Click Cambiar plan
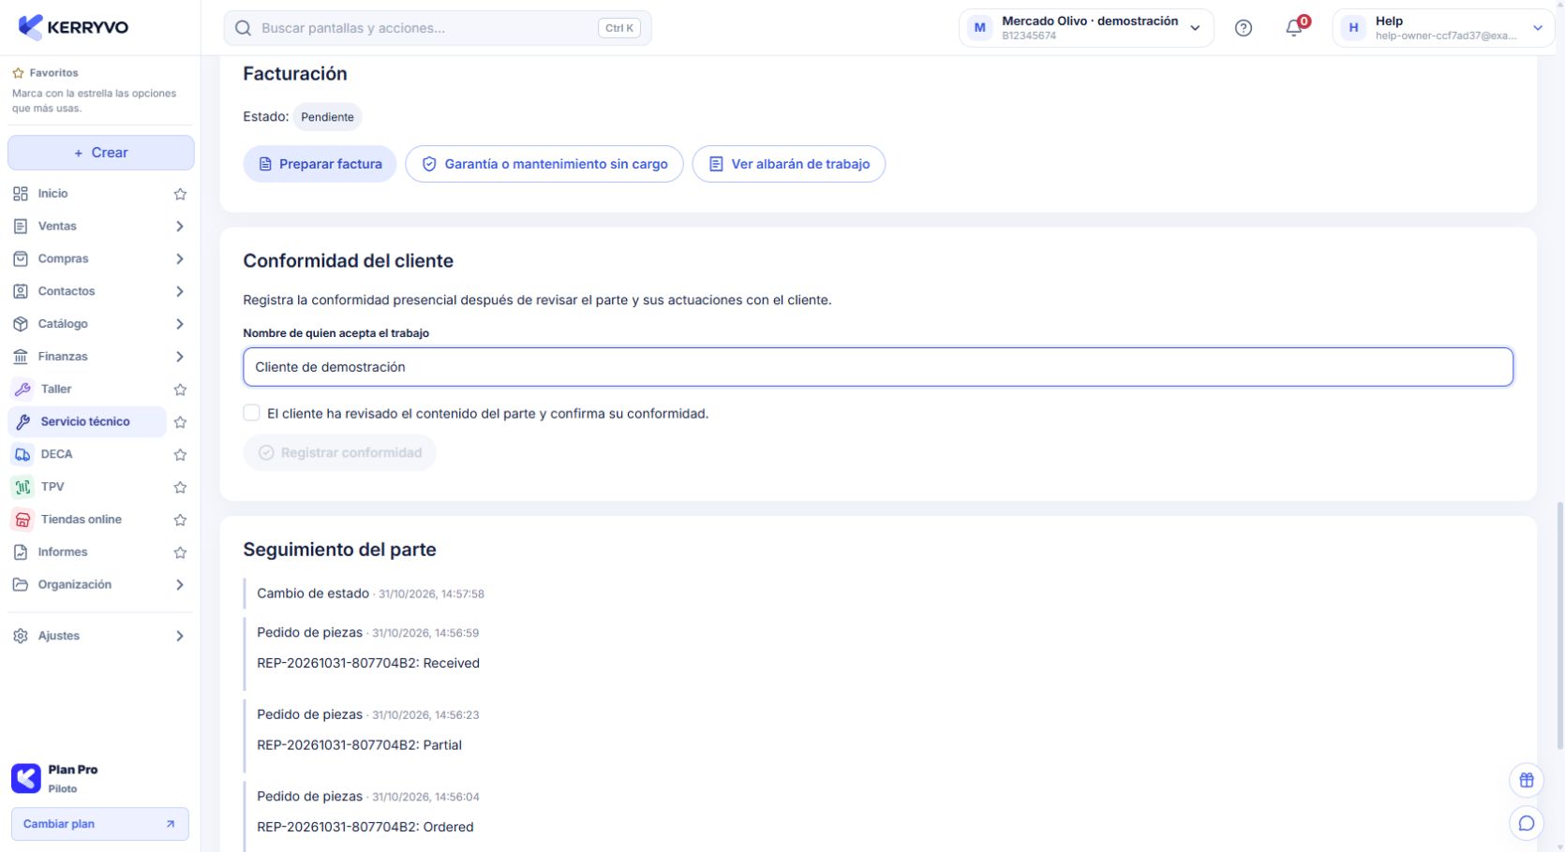This screenshot has width=1565, height=852. tap(100, 824)
